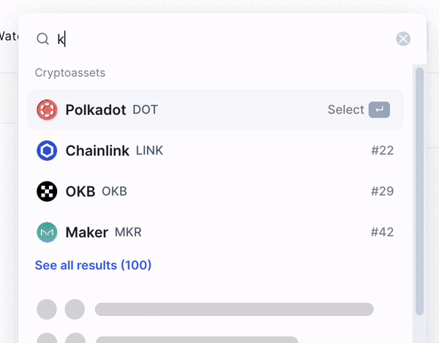Clear the search field with the X button

tap(403, 39)
